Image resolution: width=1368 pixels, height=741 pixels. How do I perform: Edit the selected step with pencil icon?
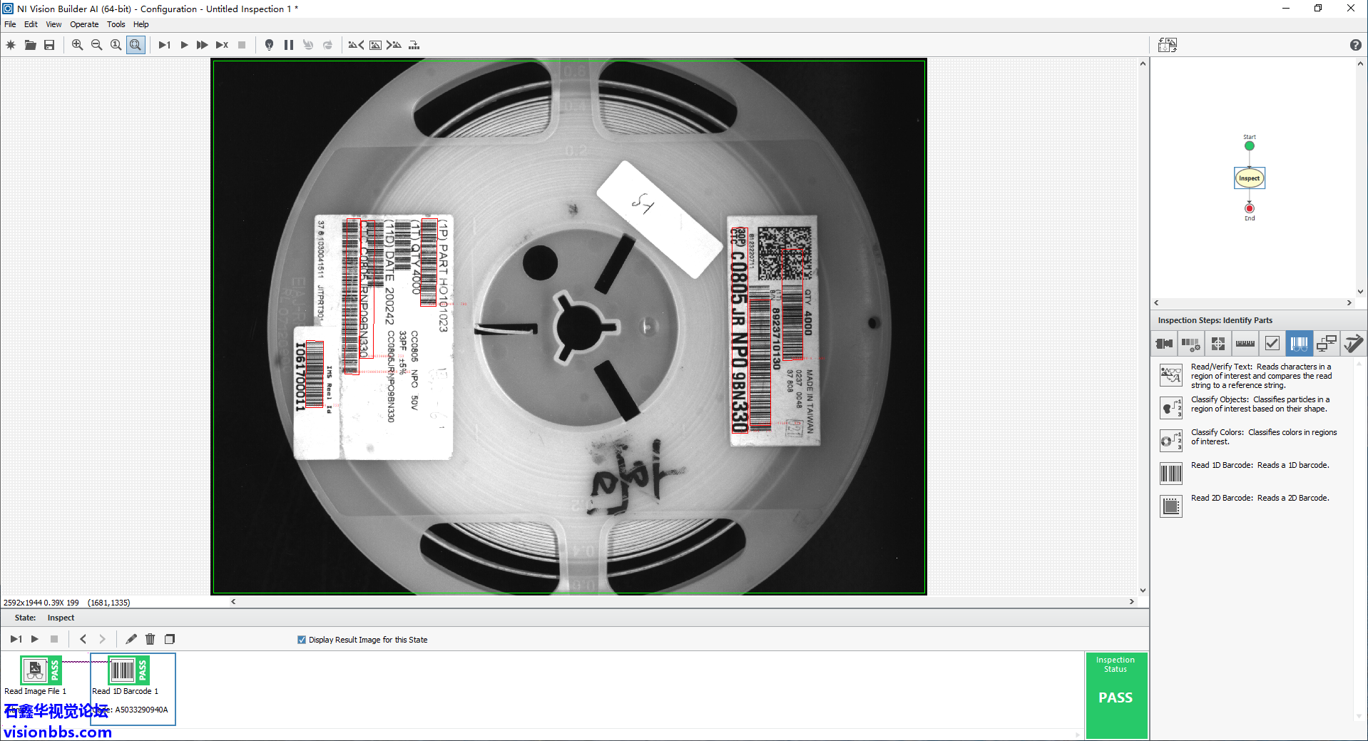click(x=131, y=639)
